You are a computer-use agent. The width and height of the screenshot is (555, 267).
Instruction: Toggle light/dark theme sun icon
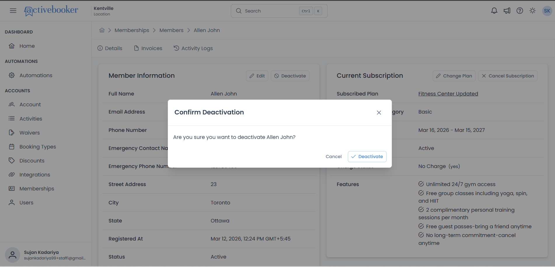pos(533,11)
